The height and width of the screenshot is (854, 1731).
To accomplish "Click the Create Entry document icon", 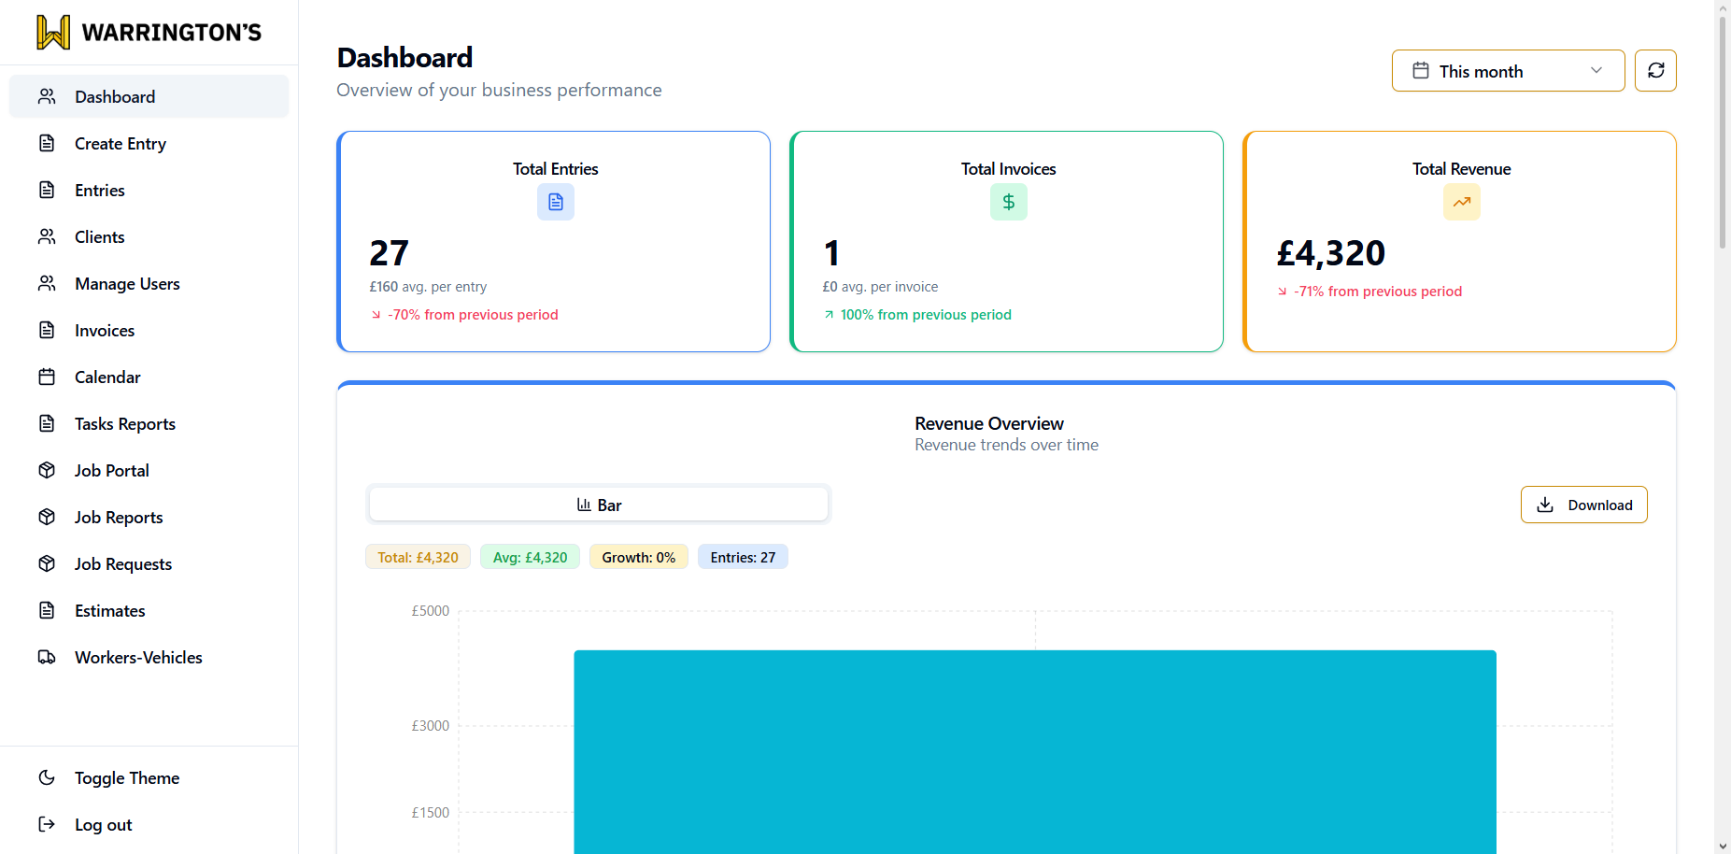I will 47,143.
